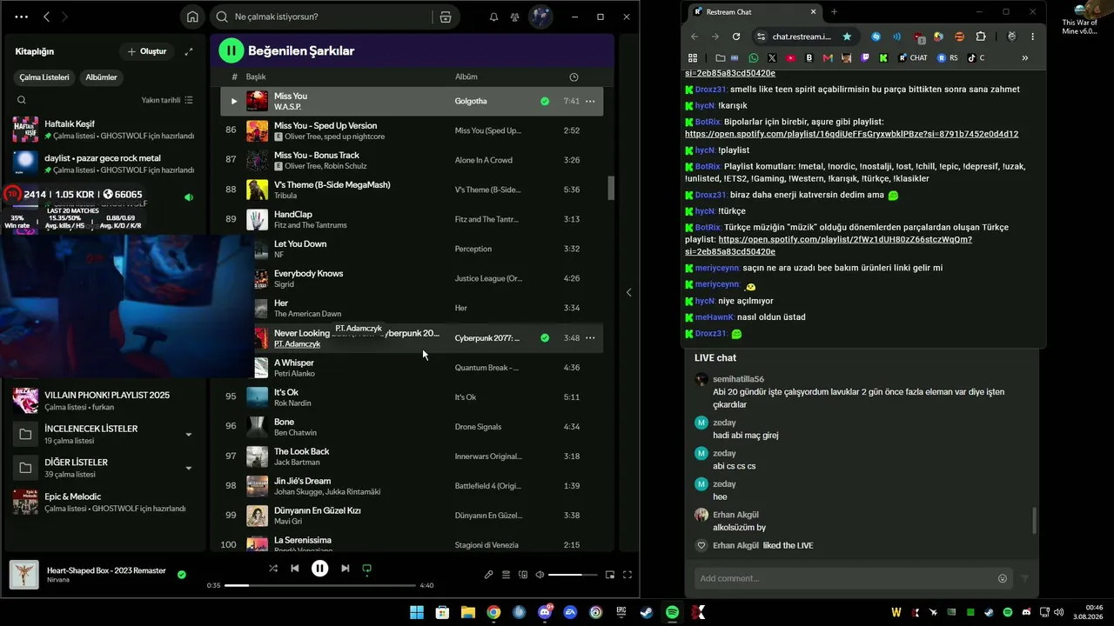Open the Yakın tarihli sort dropdown

coord(167,100)
